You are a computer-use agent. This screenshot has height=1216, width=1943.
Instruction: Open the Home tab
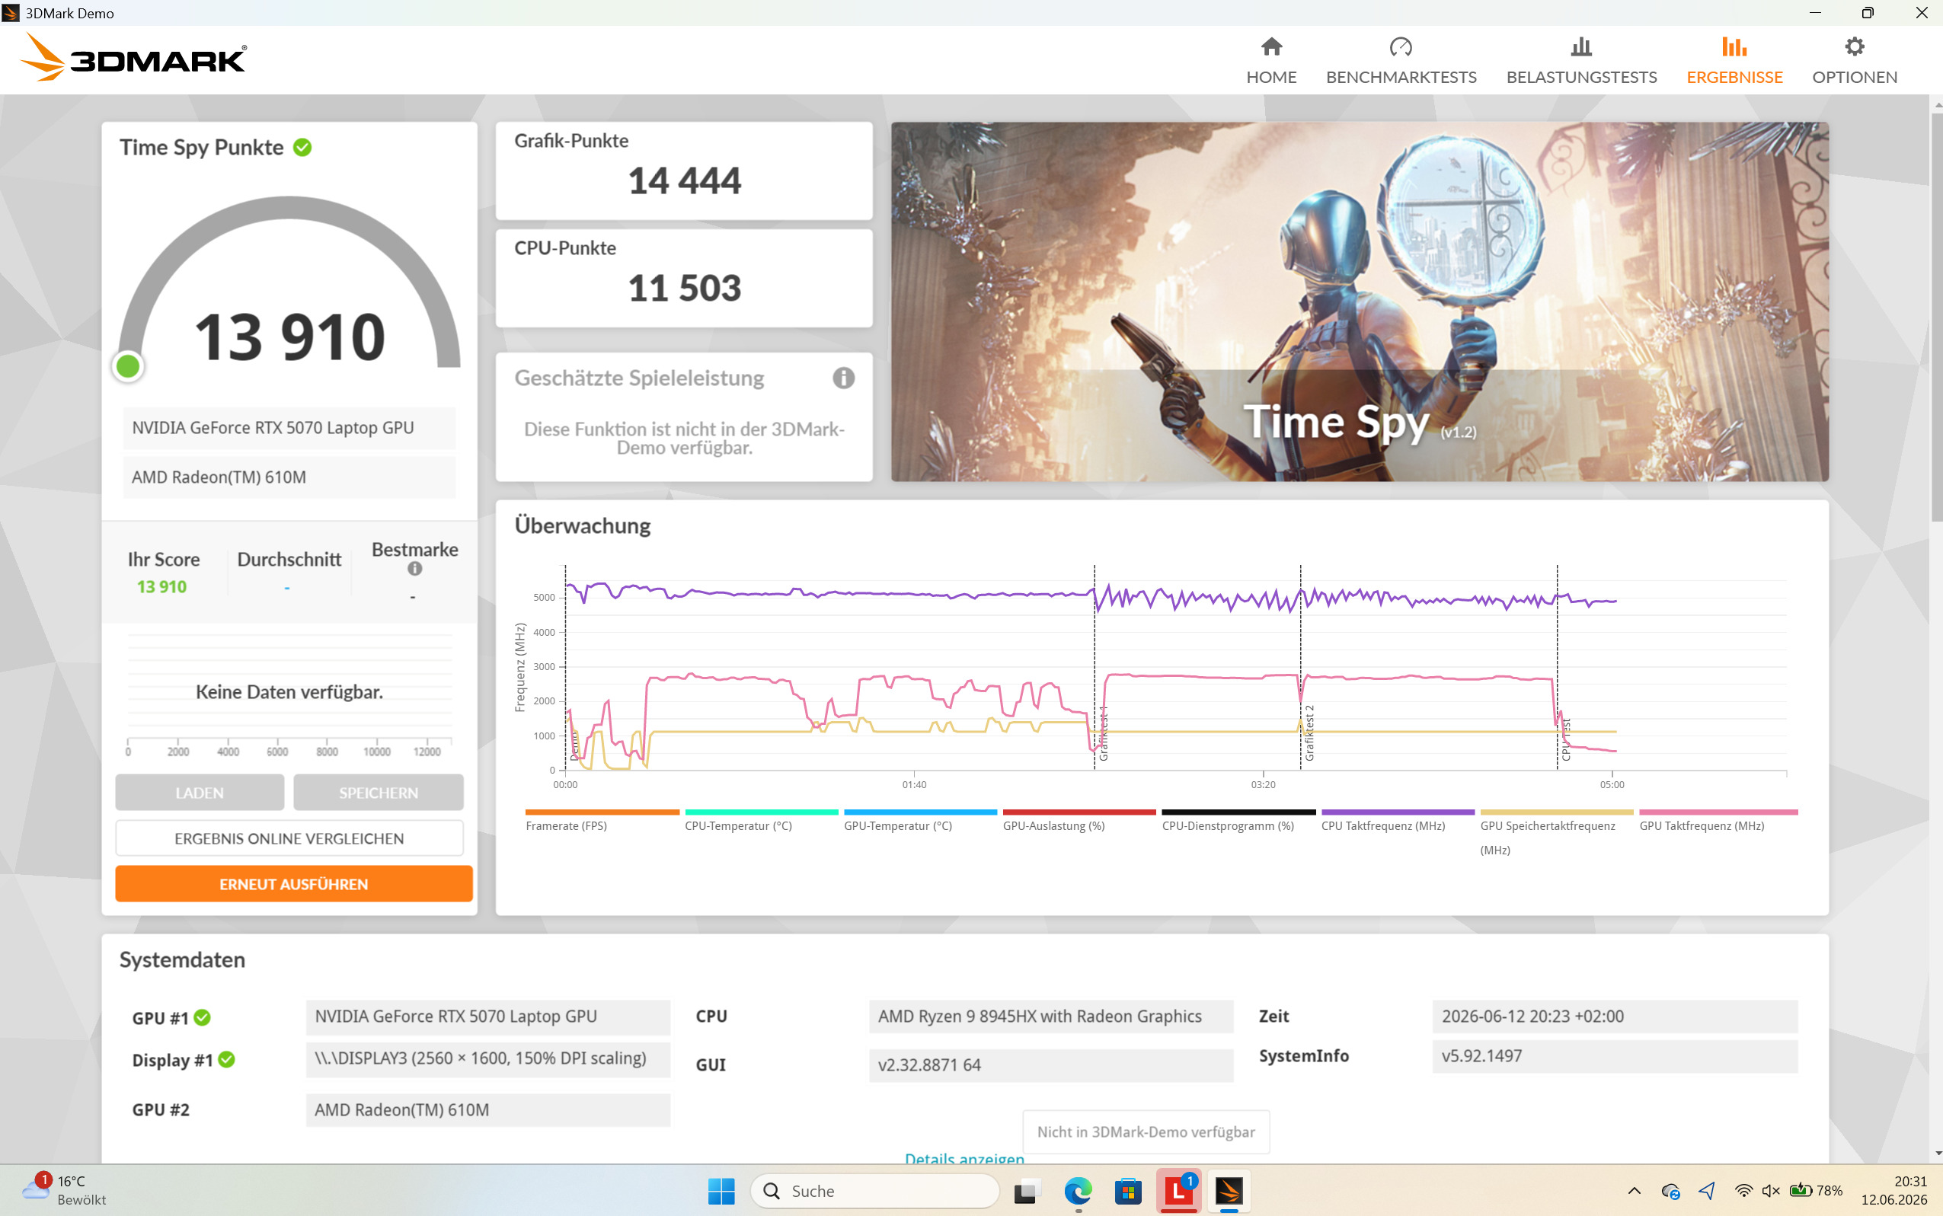pos(1270,60)
